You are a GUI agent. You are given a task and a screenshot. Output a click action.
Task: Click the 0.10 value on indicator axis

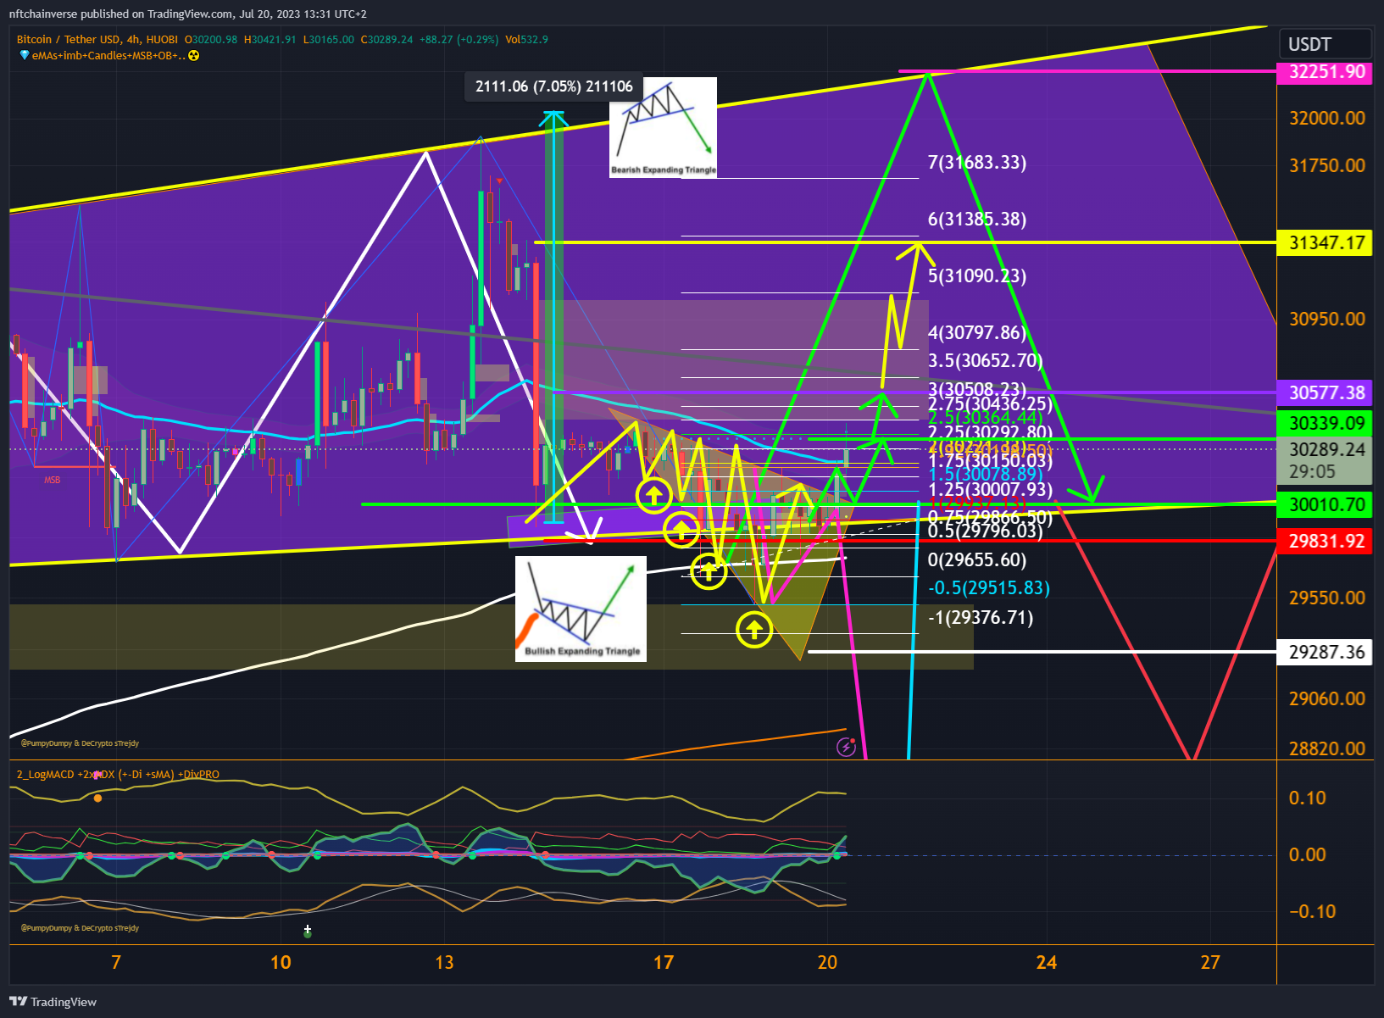pyautogui.click(x=1308, y=798)
